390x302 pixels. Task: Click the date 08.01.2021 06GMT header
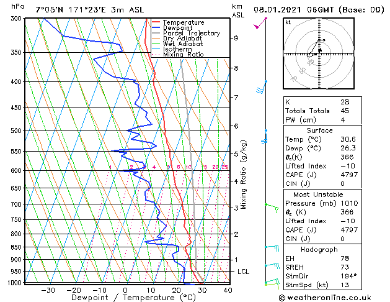coord(293,10)
